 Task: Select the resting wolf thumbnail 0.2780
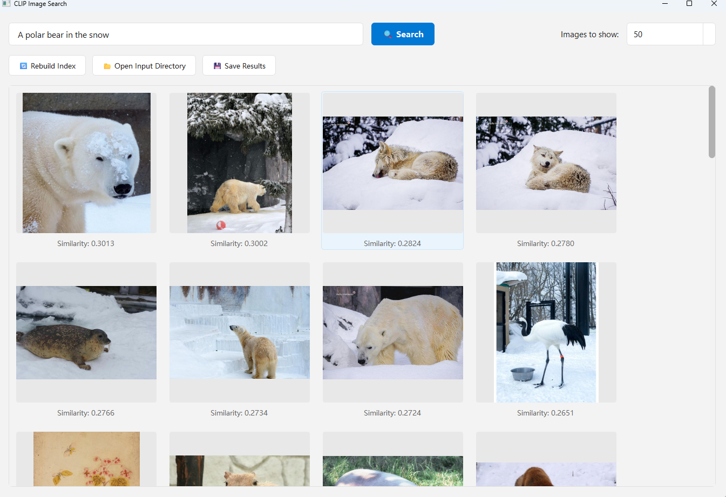[x=546, y=163]
